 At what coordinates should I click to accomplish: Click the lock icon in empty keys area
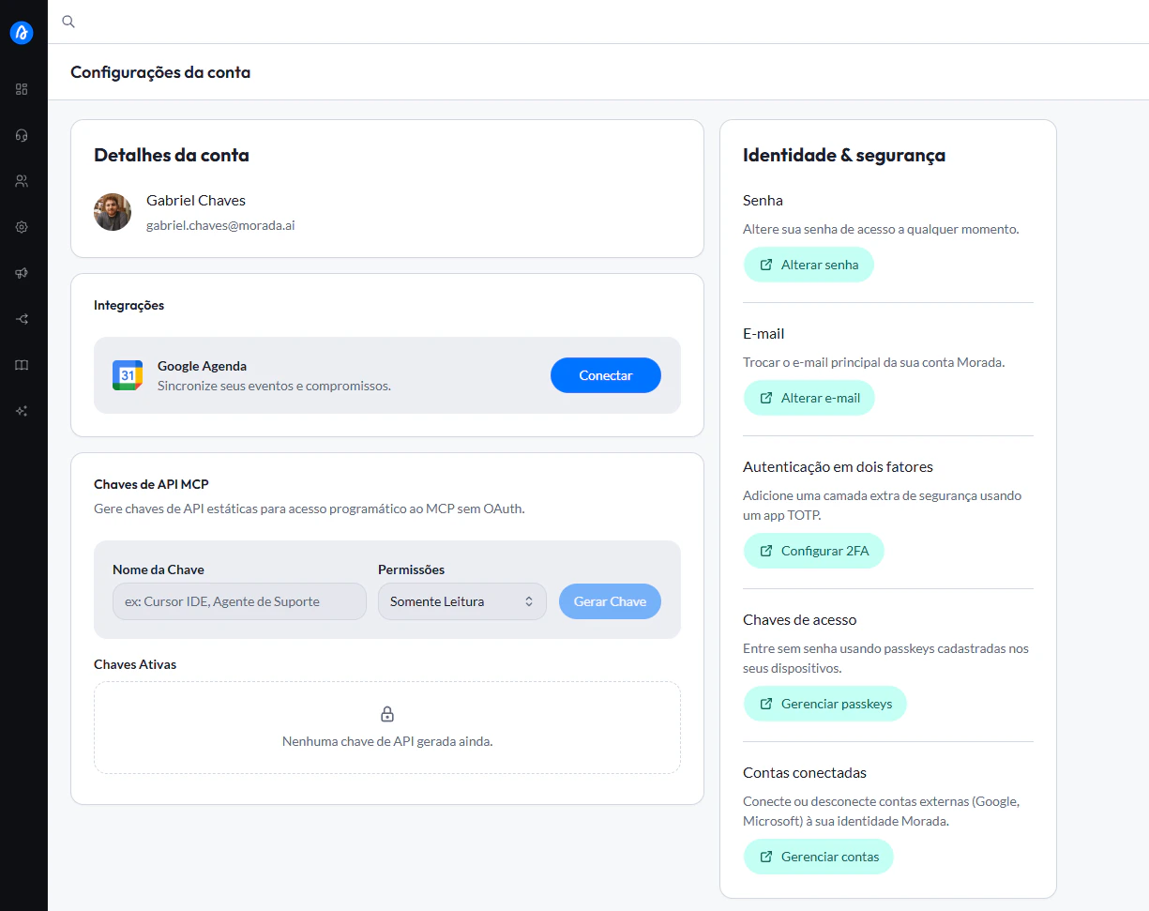pos(387,715)
